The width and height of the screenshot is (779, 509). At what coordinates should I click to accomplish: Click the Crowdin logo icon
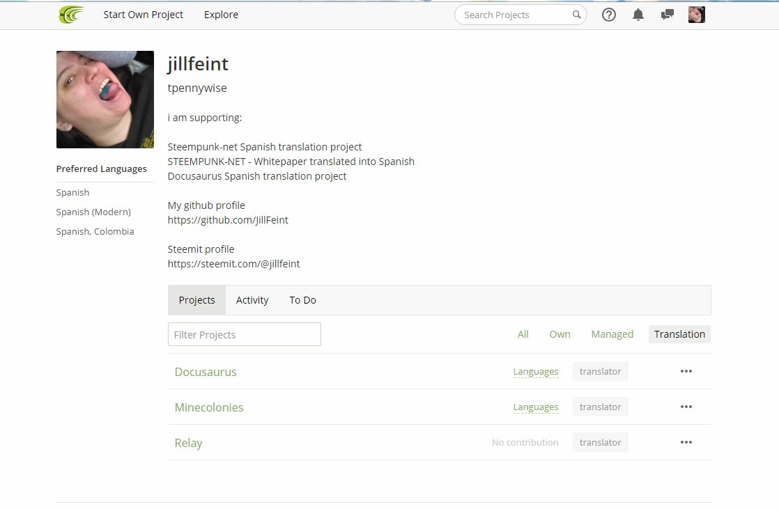coord(71,15)
